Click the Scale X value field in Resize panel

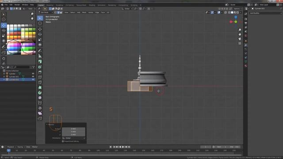click(73, 129)
